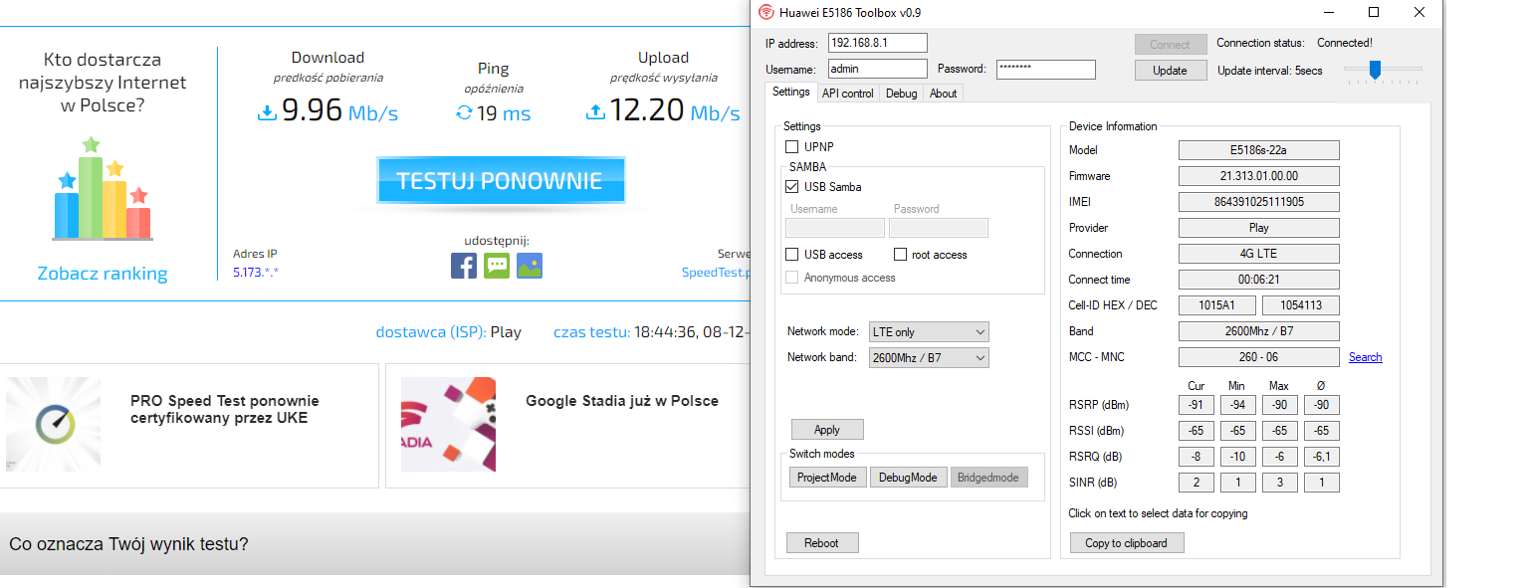The width and height of the screenshot is (1525, 588).
Task: Open the Network mode dropdown
Action: pos(929,332)
